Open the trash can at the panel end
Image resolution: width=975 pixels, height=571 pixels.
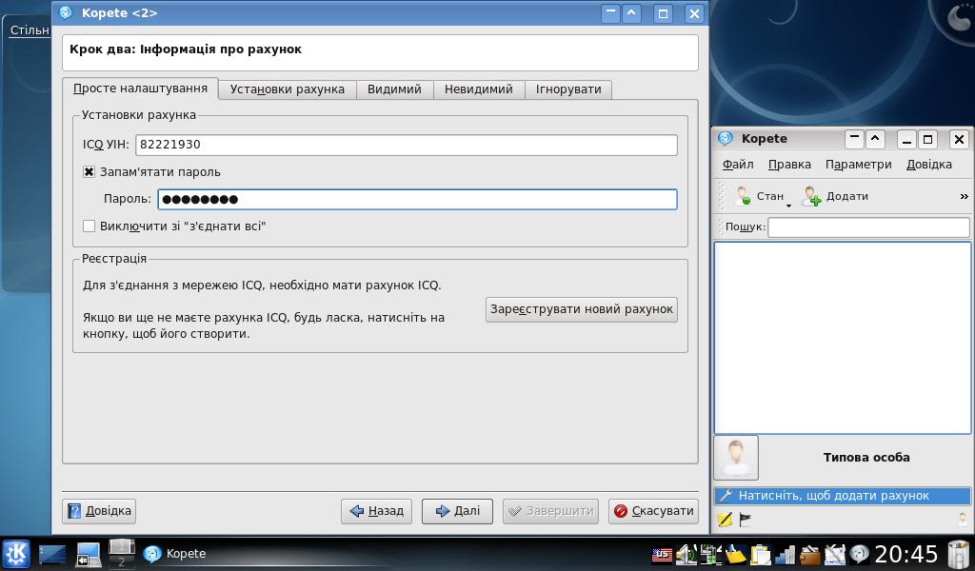click(x=958, y=554)
